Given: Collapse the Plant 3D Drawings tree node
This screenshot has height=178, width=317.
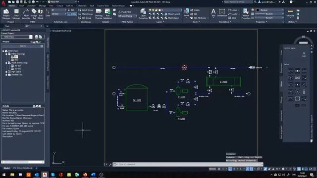Looking at the screenshot, I should click(6, 63).
